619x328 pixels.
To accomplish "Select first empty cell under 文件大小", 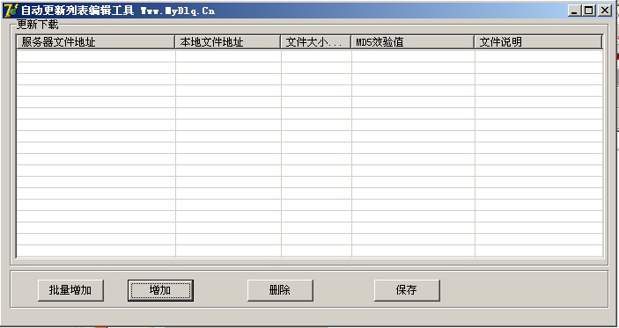I will click(x=316, y=56).
